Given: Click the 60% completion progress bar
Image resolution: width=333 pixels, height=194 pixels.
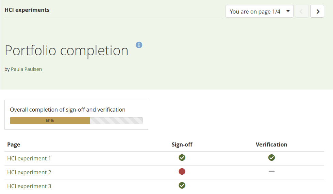Looking at the screenshot, I should pyautogui.click(x=76, y=120).
